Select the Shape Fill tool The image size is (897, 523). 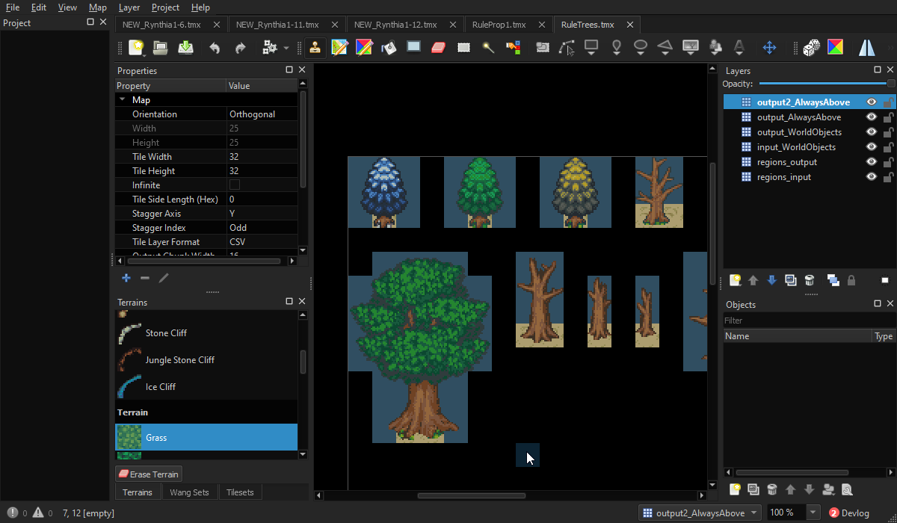pyautogui.click(x=413, y=48)
